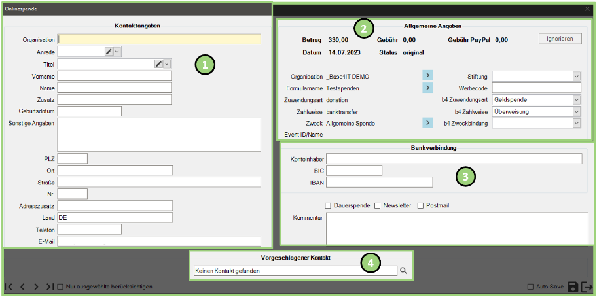The width and height of the screenshot is (597, 297).
Task: Click the blue arrow beside Organisation _Base4IT DEMO
Action: (x=427, y=76)
